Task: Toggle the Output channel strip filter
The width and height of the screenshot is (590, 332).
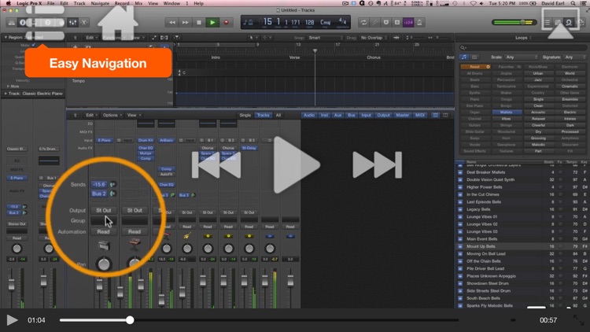Action: [x=383, y=115]
